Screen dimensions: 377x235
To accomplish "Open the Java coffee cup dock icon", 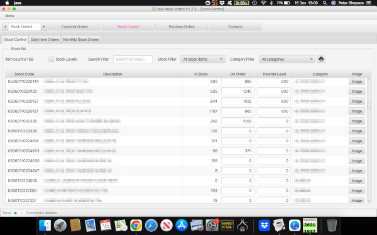I will point(280,226).
